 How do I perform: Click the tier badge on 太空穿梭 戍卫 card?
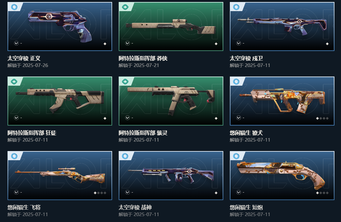click(x=236, y=7)
